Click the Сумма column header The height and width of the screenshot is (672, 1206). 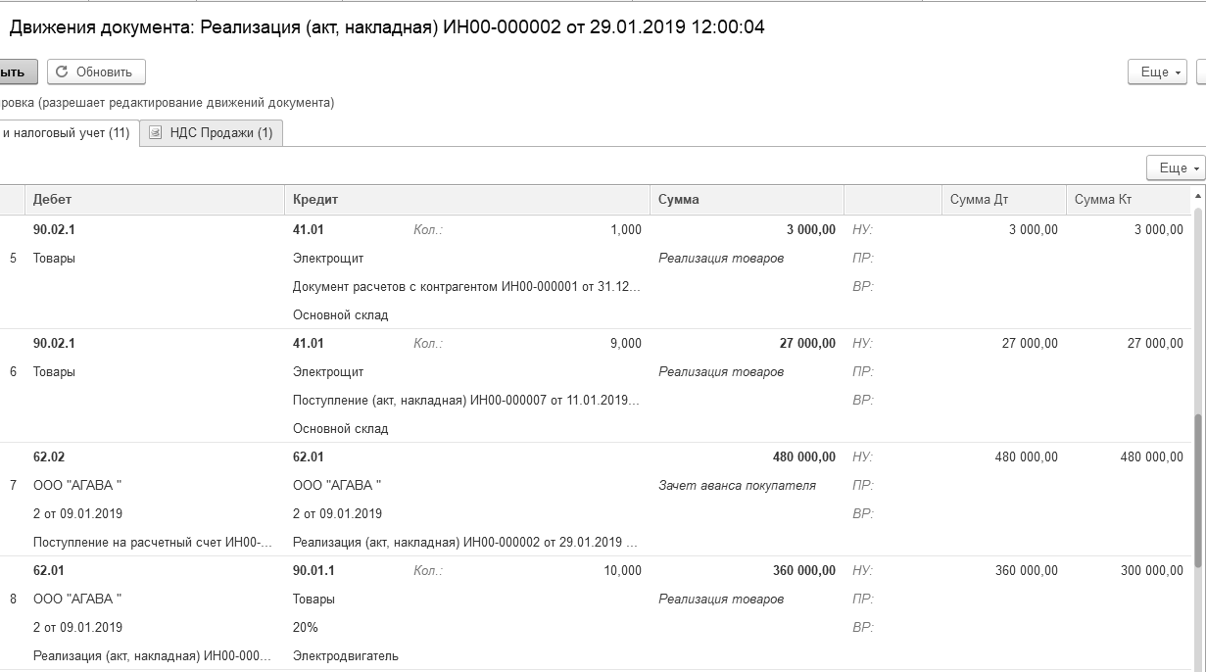(679, 200)
